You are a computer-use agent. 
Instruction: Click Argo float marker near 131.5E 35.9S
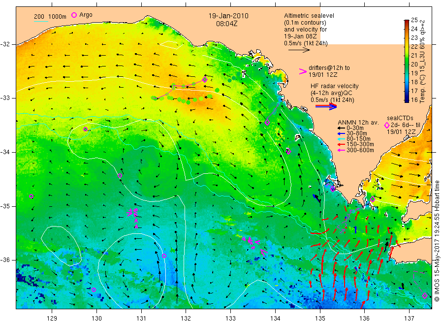pos(164,256)
